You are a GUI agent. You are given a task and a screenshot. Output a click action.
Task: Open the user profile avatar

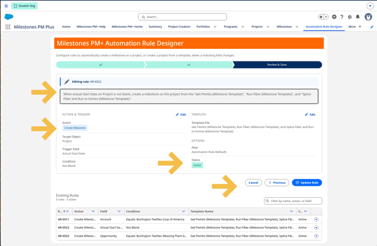(368, 17)
